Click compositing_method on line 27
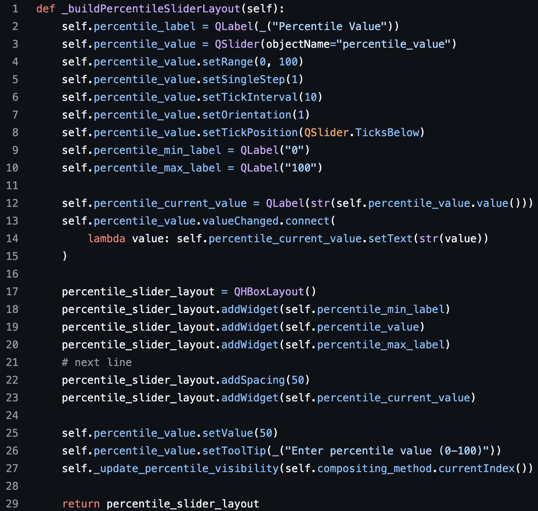Screen dimensions: 538x511 point(375,469)
